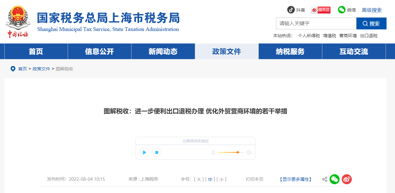Click hot word 个人所得税
This screenshot has height=193, width=395.
tap(309, 36)
